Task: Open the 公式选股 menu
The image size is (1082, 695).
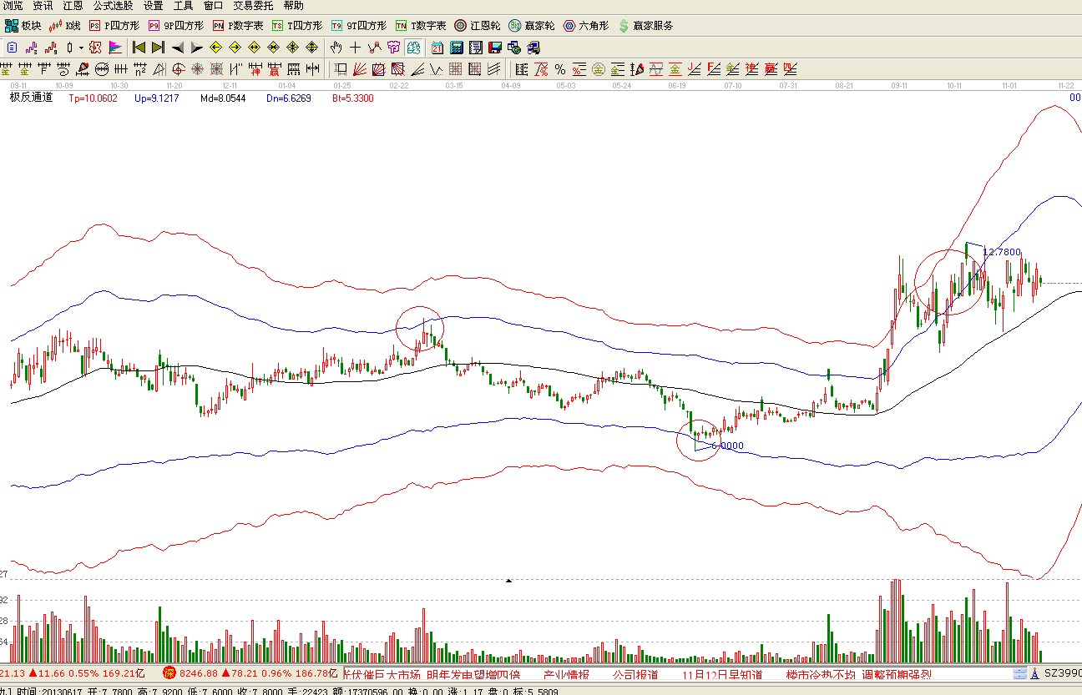Action: (113, 6)
